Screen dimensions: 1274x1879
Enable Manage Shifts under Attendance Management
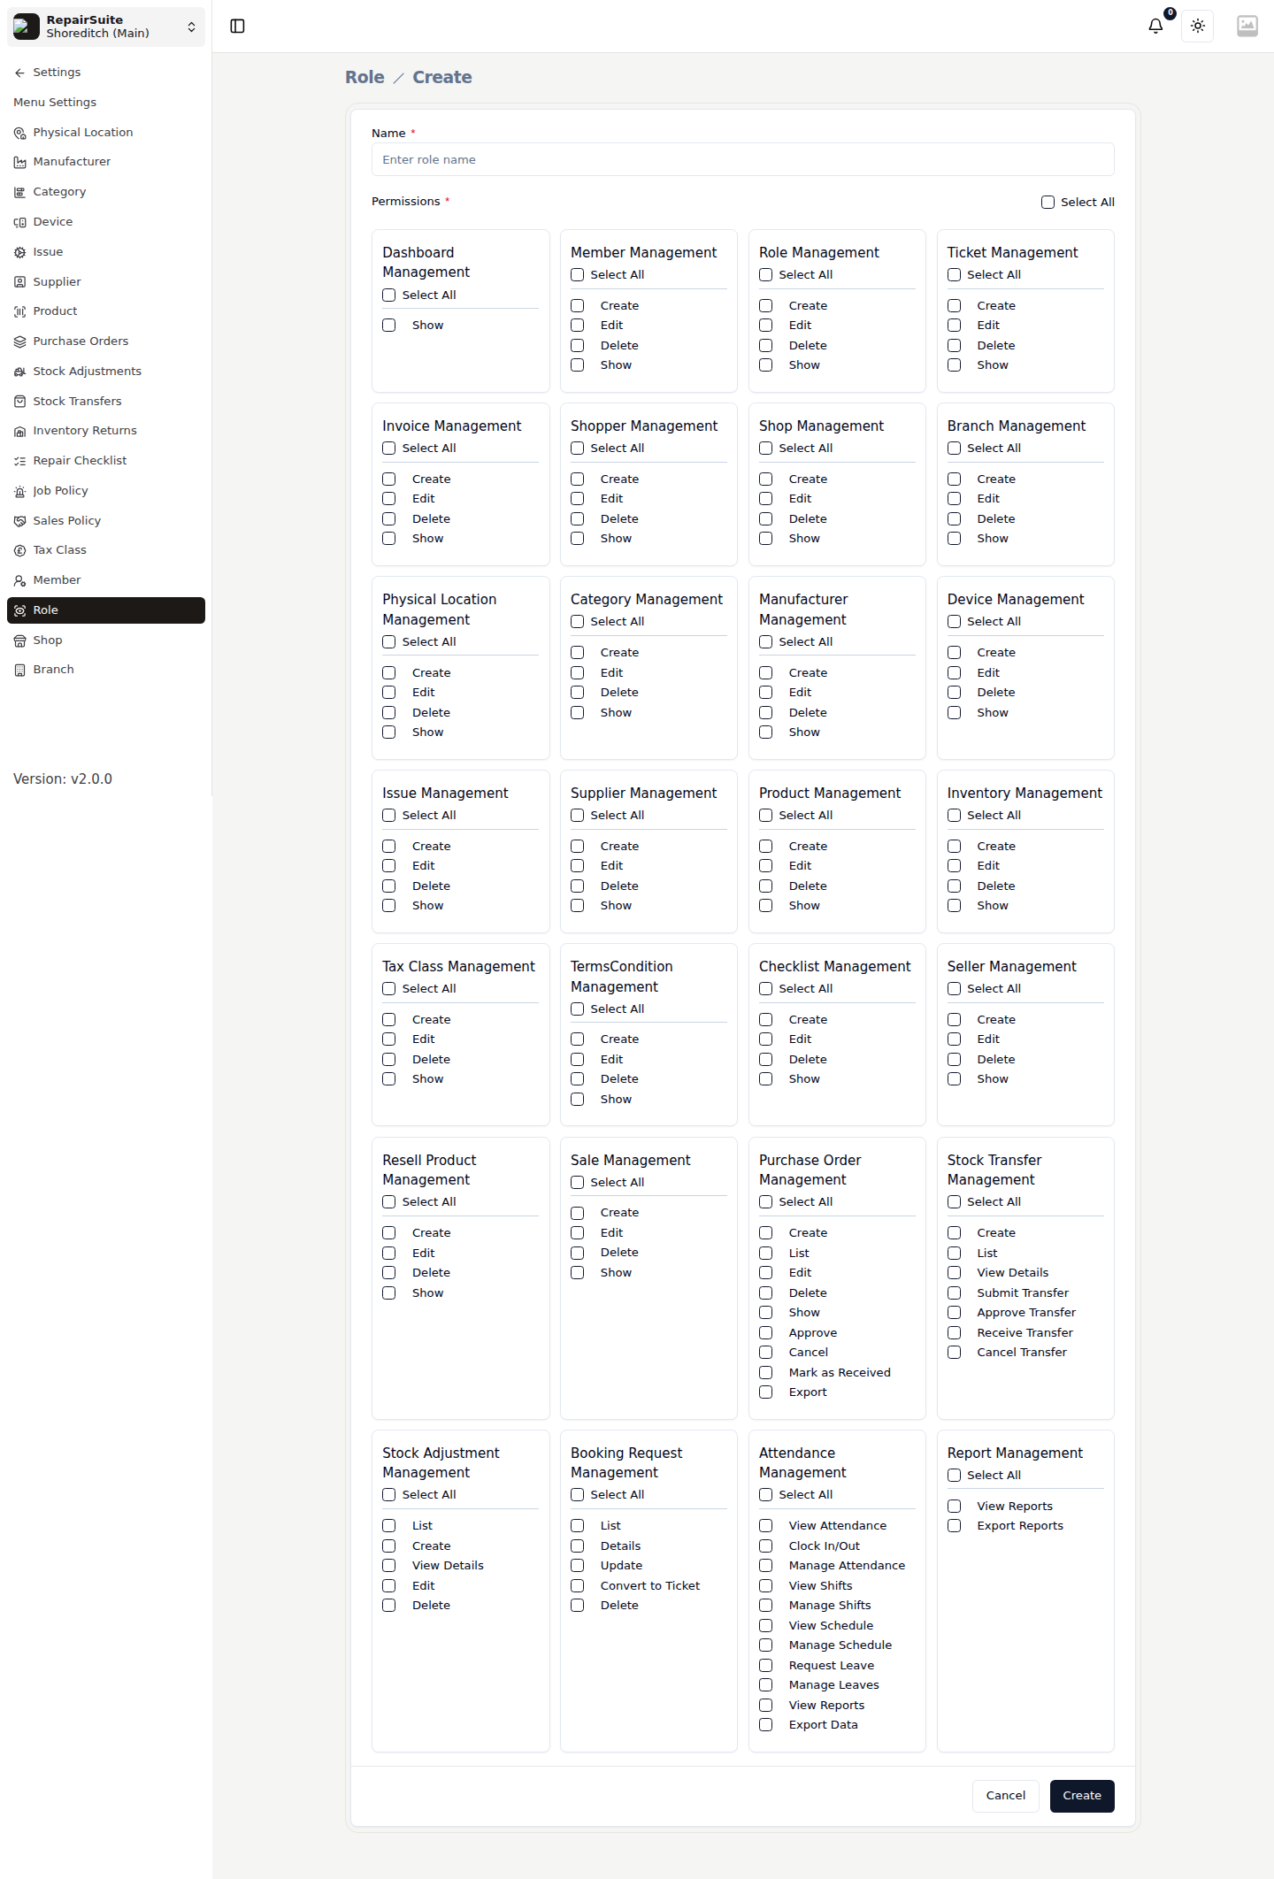[765, 1606]
